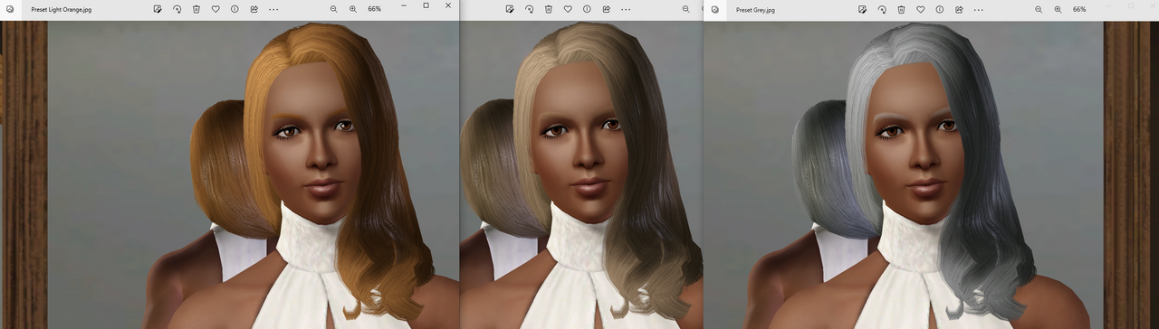Maximize the Preset Light Orange window

[x=426, y=5]
